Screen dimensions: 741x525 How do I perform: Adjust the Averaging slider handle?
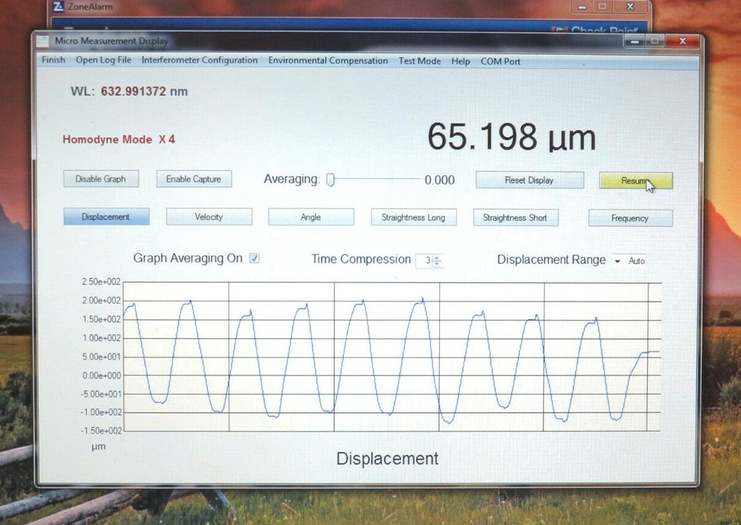[332, 179]
